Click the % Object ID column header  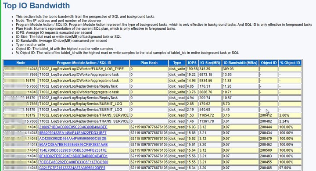click(x=290, y=63)
